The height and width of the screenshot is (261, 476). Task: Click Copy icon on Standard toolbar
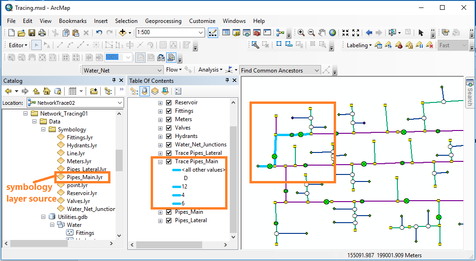66,32
